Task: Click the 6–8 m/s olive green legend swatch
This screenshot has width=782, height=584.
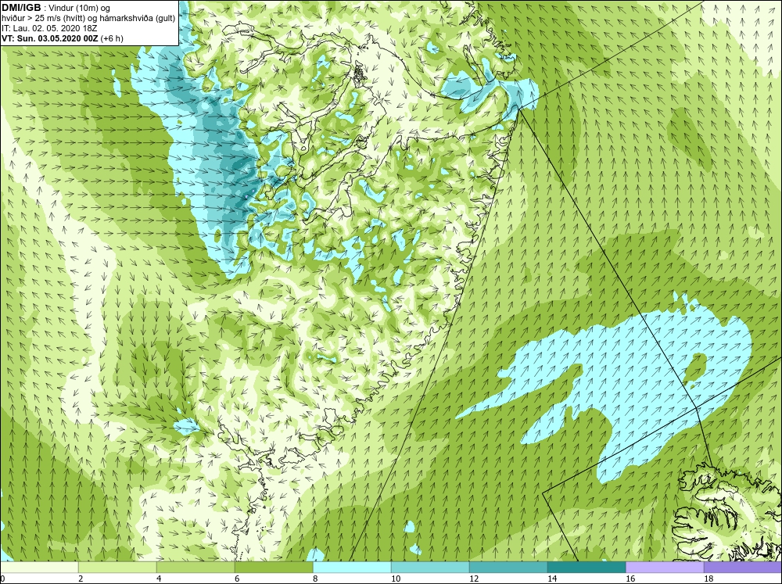Action: point(274,568)
